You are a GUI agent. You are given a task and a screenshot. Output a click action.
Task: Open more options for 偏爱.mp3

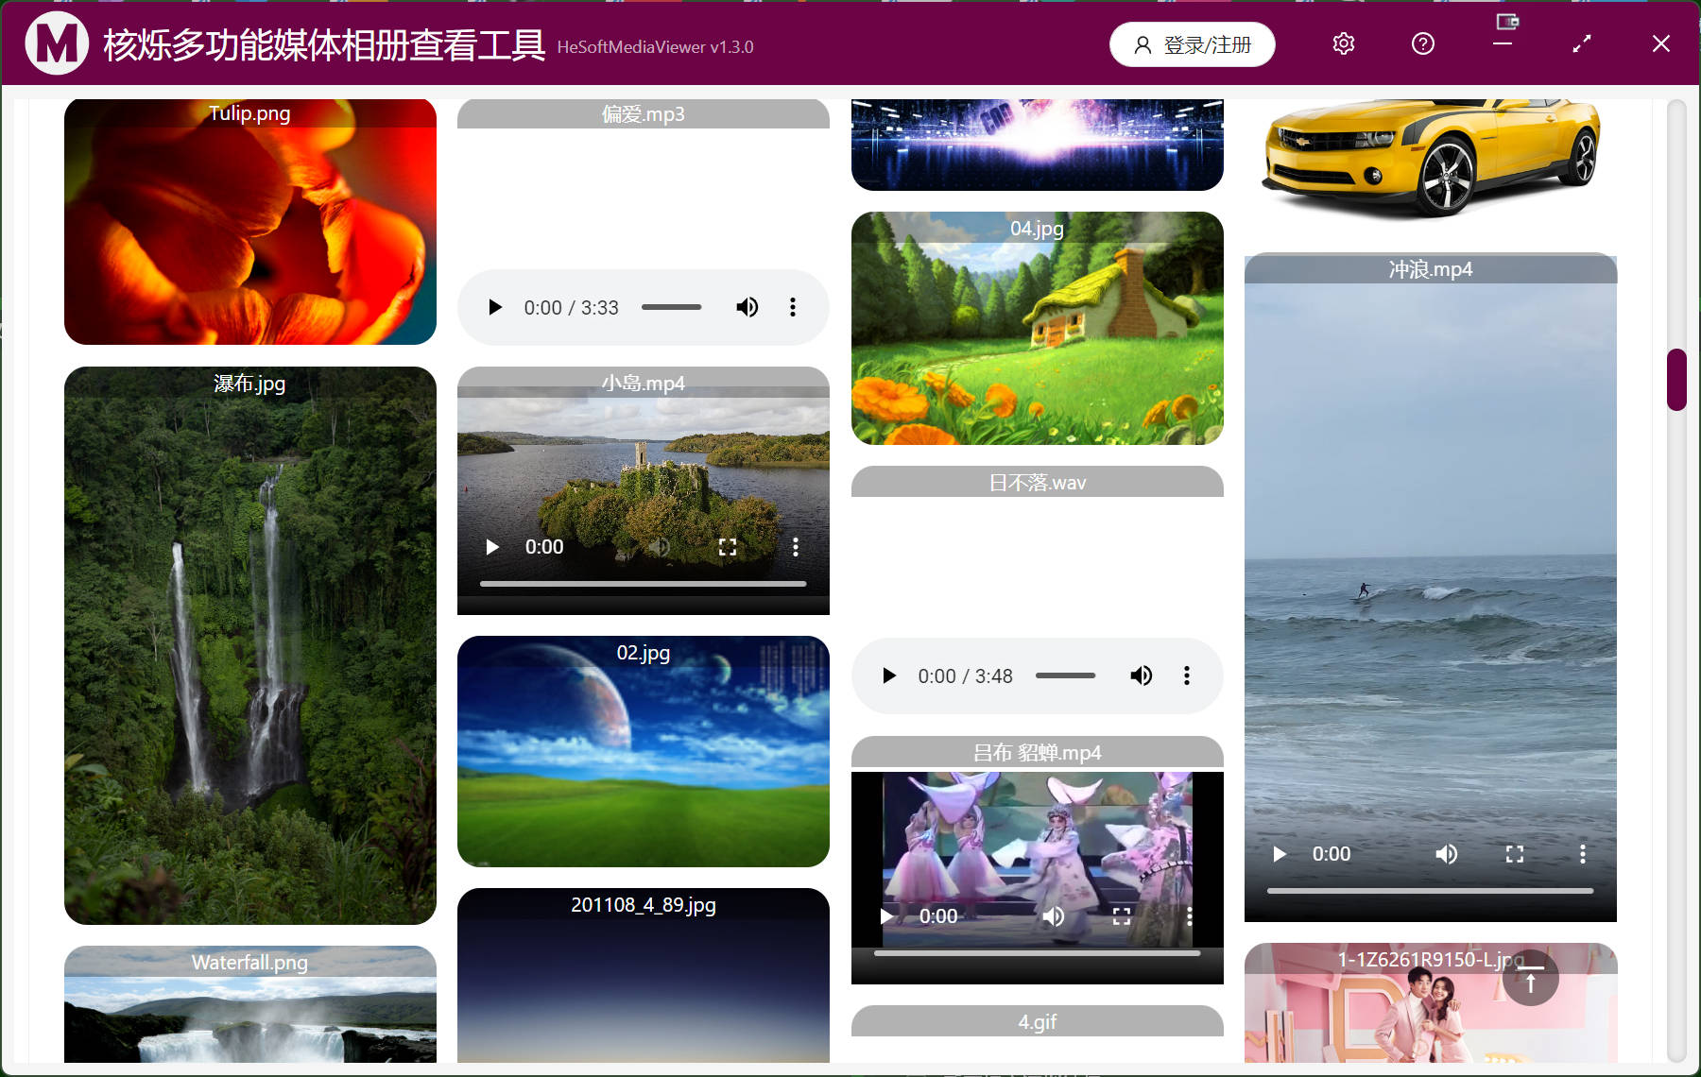(x=793, y=307)
